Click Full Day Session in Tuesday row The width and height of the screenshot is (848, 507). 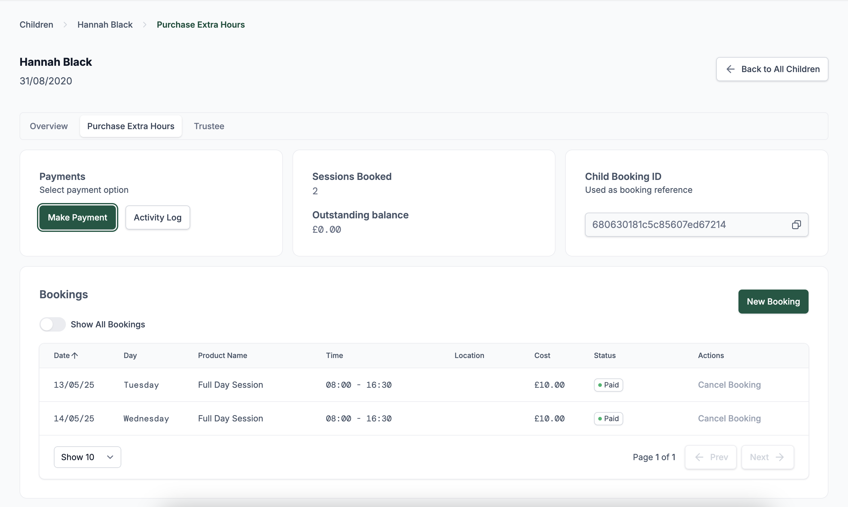[230, 385]
